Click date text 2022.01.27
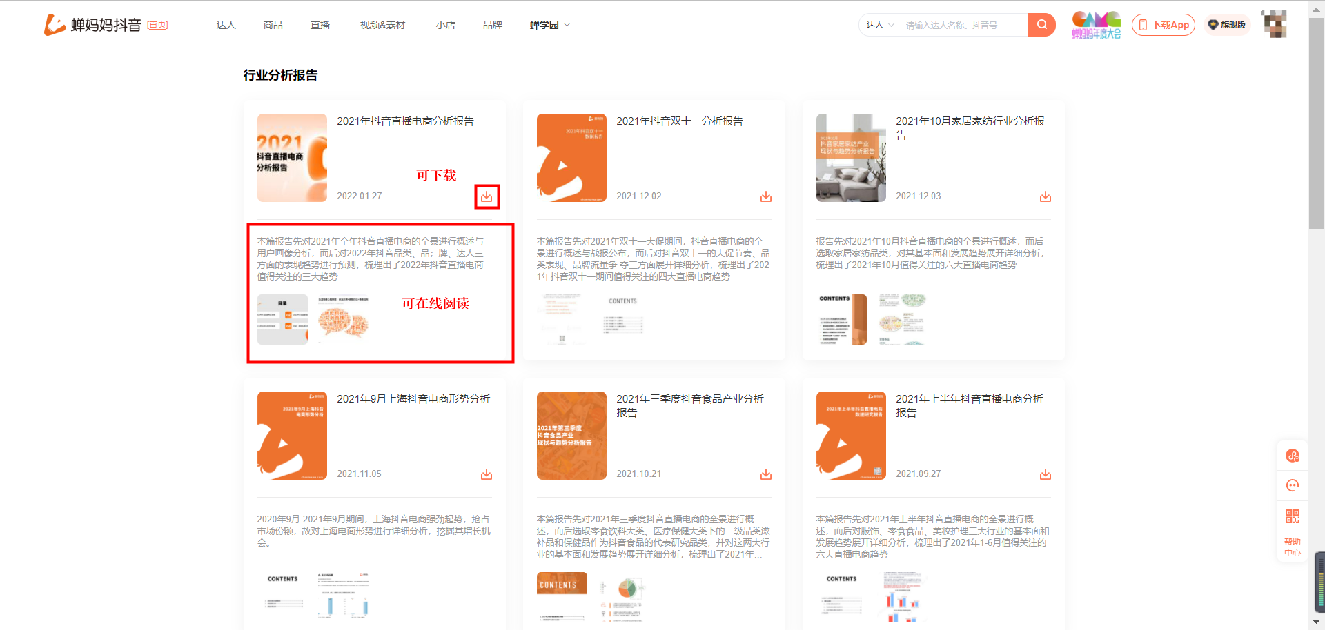The width and height of the screenshot is (1325, 630). click(360, 196)
